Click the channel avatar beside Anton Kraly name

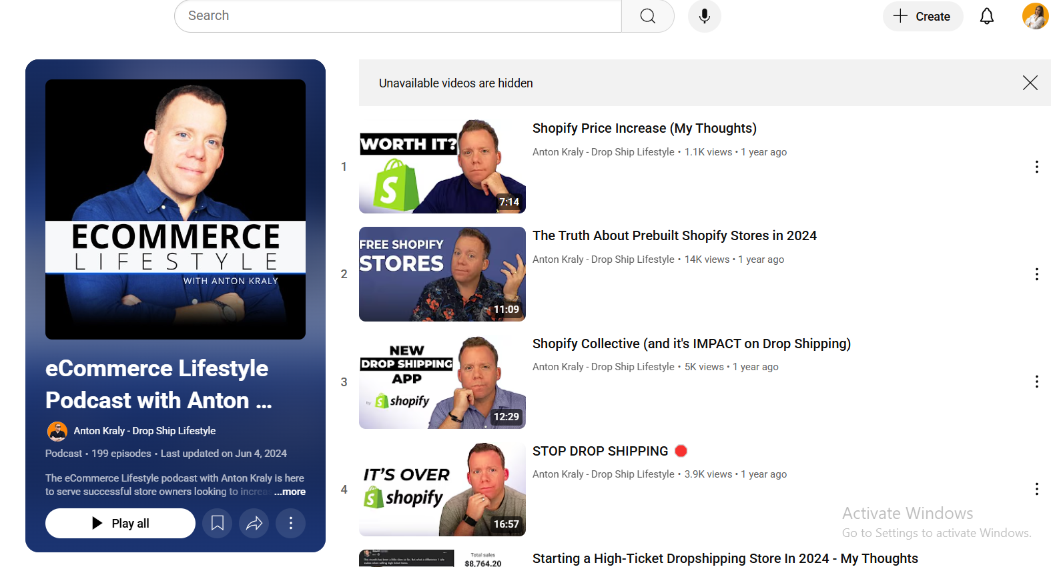coord(57,432)
